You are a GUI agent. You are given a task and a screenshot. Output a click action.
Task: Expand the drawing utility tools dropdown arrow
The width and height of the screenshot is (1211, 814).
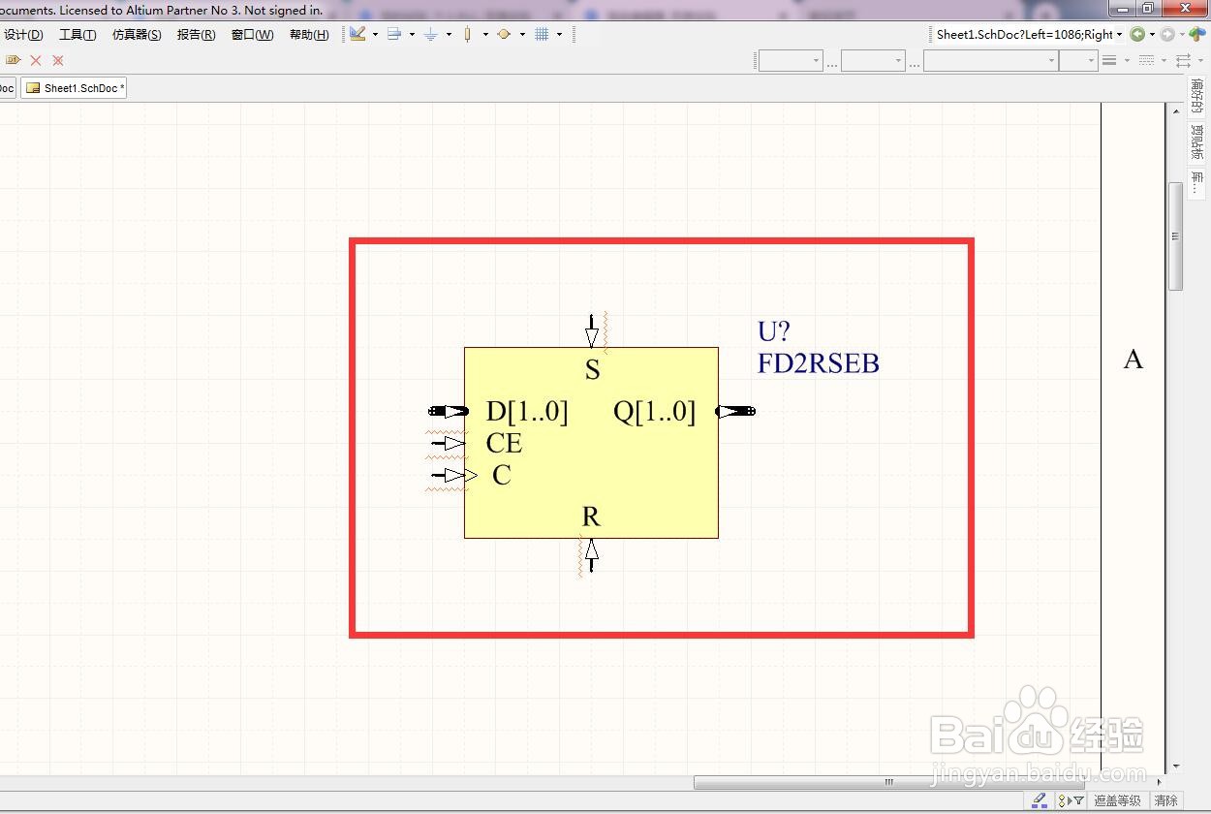375,35
